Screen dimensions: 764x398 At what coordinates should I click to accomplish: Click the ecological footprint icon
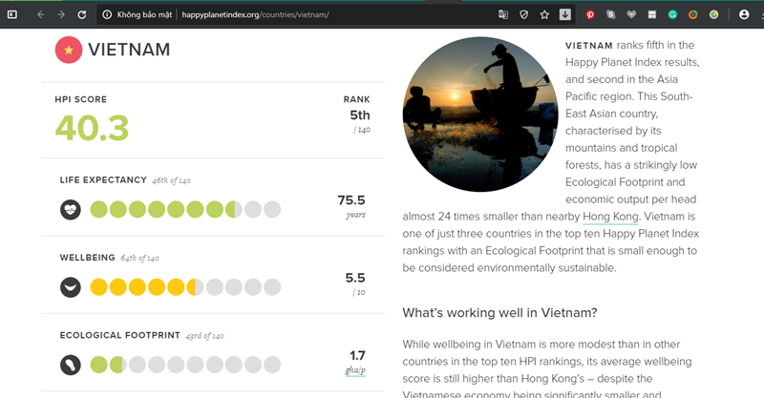point(71,365)
